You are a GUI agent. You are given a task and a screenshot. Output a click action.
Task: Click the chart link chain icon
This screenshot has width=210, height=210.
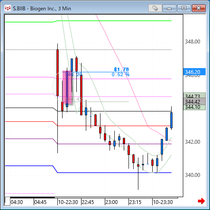155,8
